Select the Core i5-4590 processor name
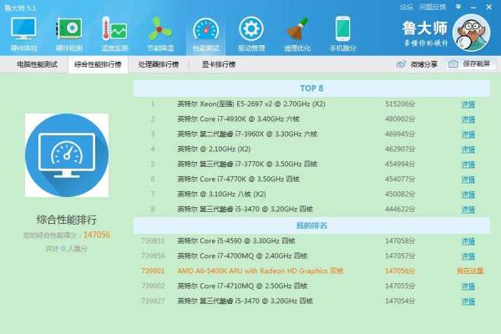 (236, 240)
